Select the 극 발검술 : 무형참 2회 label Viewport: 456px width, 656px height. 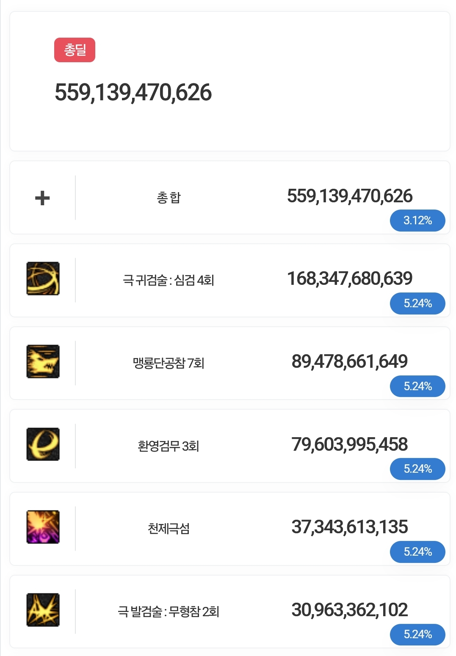(x=169, y=612)
